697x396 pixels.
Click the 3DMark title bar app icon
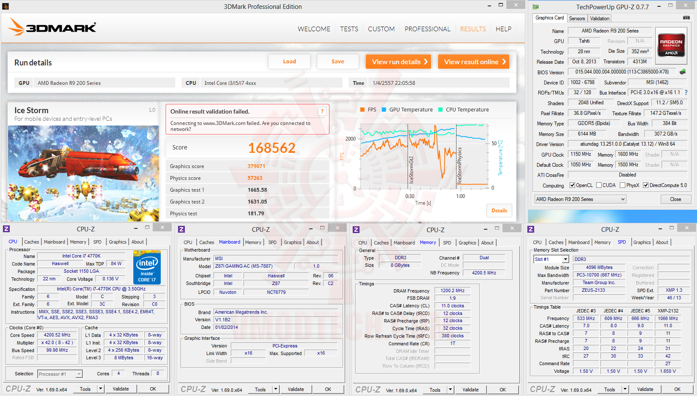click(5, 6)
